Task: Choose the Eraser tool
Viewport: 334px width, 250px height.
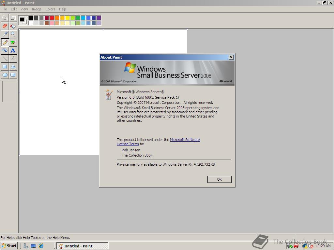Action: tap(5, 26)
